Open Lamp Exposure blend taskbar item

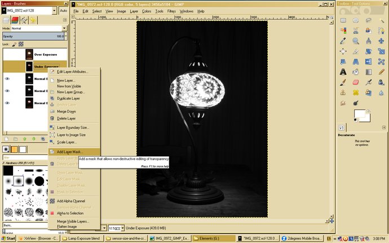[x=82, y=238]
